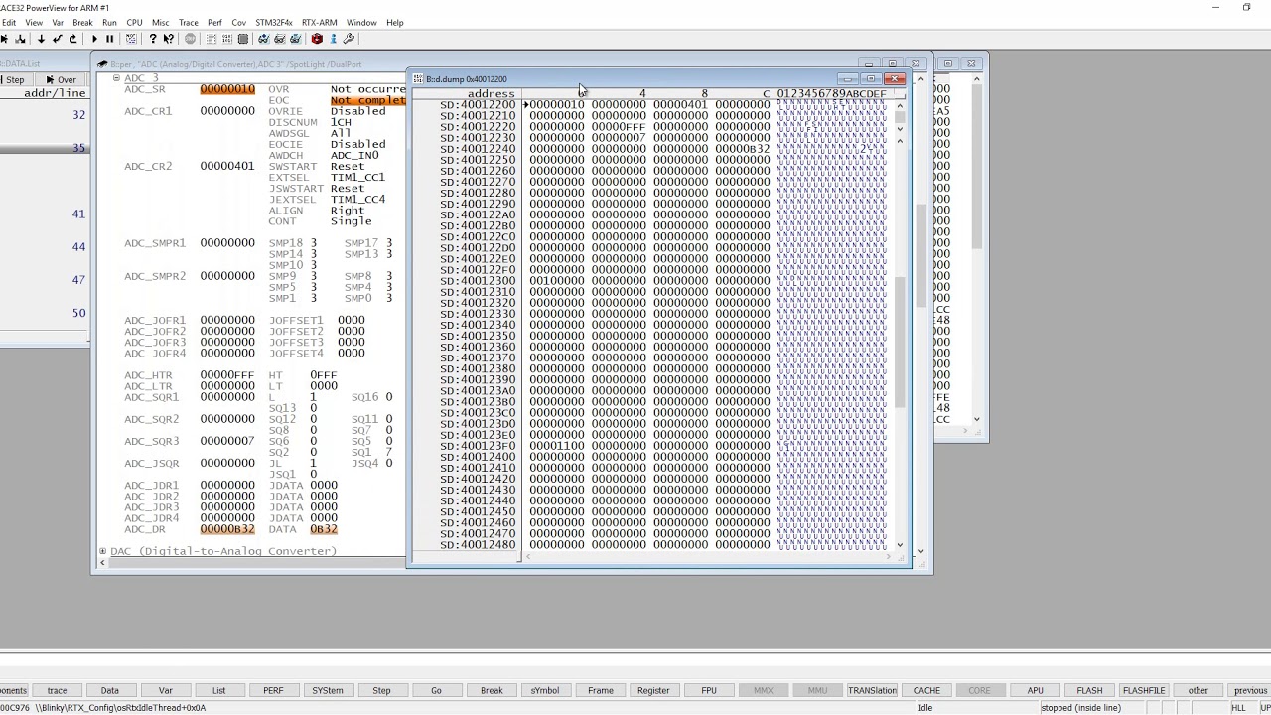Click dump row address SD:40012200

[478, 105]
